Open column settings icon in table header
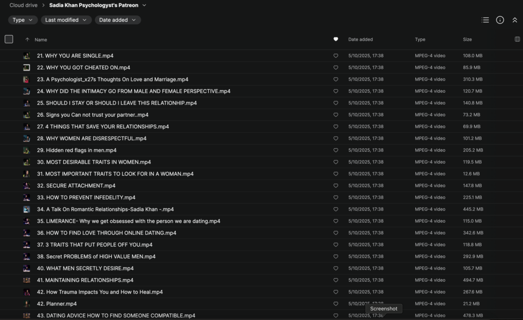 517,39
